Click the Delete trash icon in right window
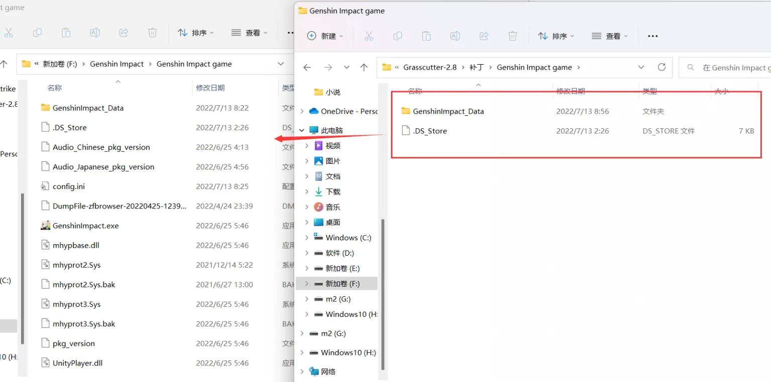This screenshot has width=771, height=382. coord(512,36)
